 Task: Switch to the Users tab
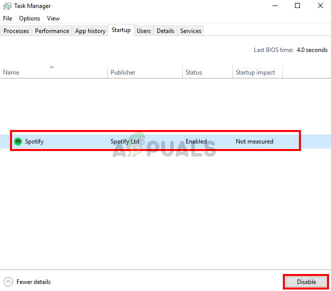[144, 31]
